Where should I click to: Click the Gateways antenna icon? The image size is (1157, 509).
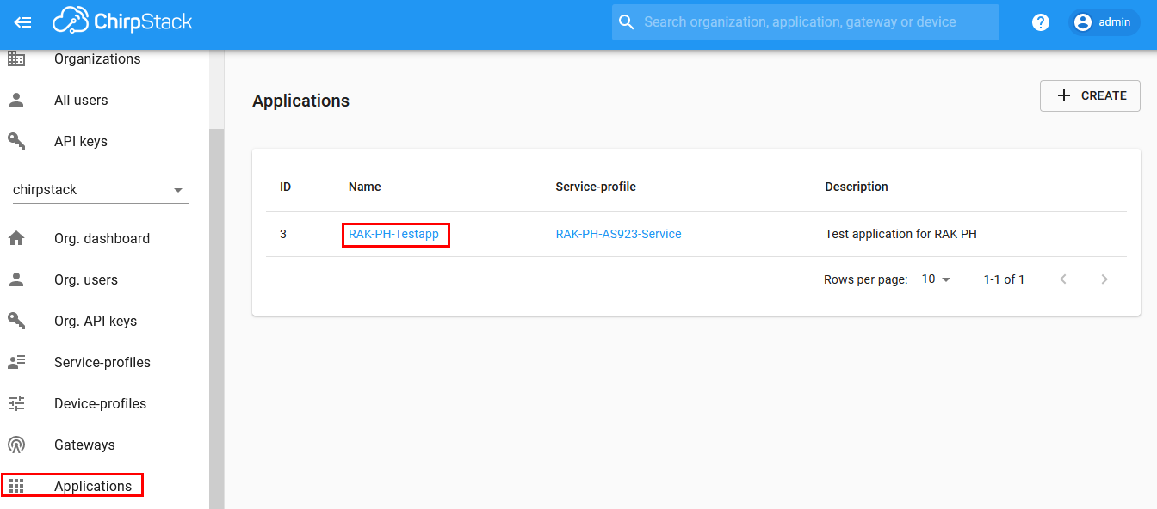(16, 445)
